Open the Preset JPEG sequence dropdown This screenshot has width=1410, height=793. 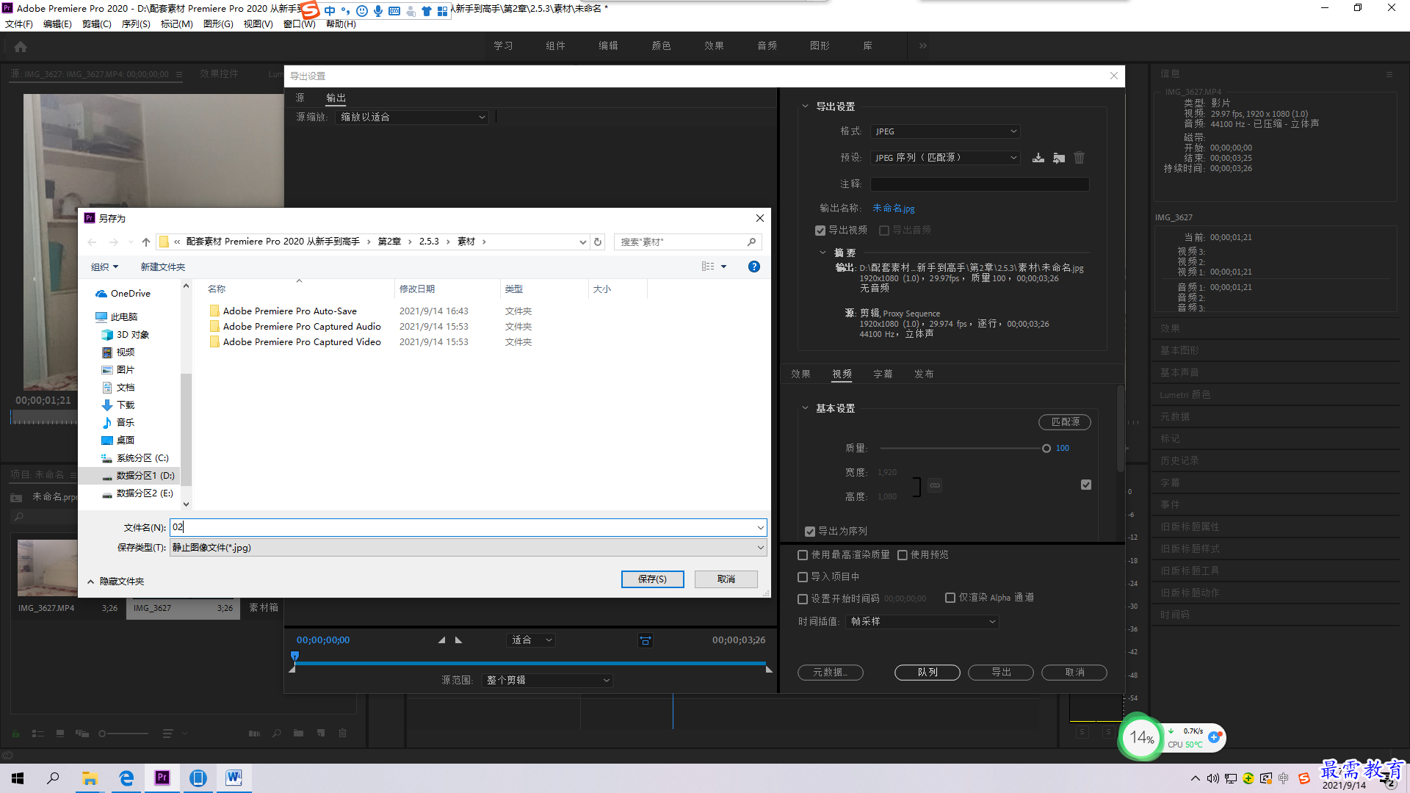point(946,158)
